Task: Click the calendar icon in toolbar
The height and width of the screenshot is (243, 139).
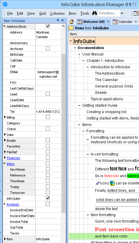Action: pyautogui.click(x=136, y=13)
